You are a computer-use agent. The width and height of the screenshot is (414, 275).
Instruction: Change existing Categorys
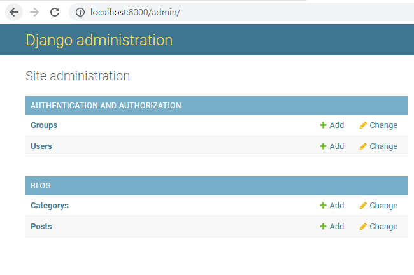383,206
